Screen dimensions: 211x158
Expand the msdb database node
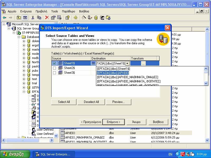click(x=24, y=58)
